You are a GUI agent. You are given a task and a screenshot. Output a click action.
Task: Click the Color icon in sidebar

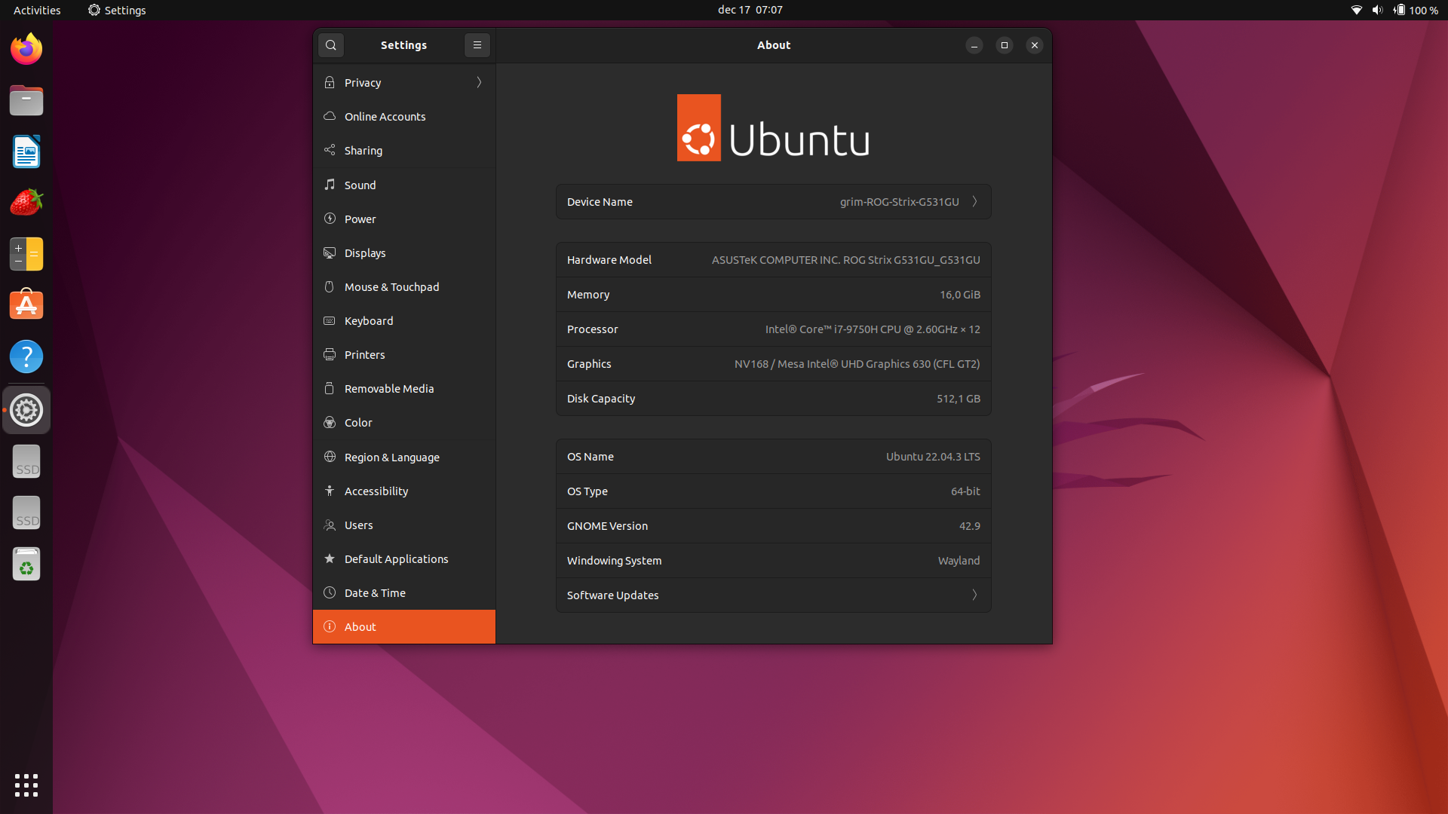coord(330,422)
